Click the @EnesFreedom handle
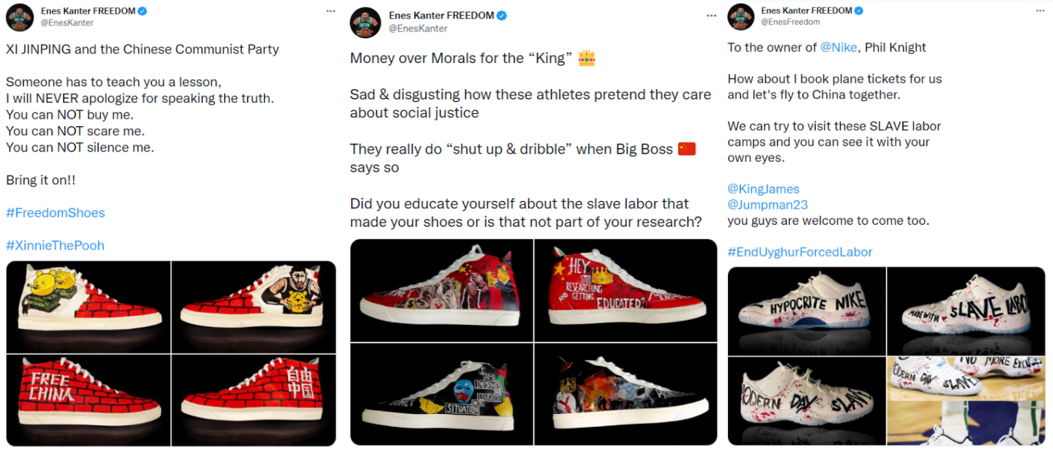Viewport: 1053px width, 449px height. click(790, 22)
